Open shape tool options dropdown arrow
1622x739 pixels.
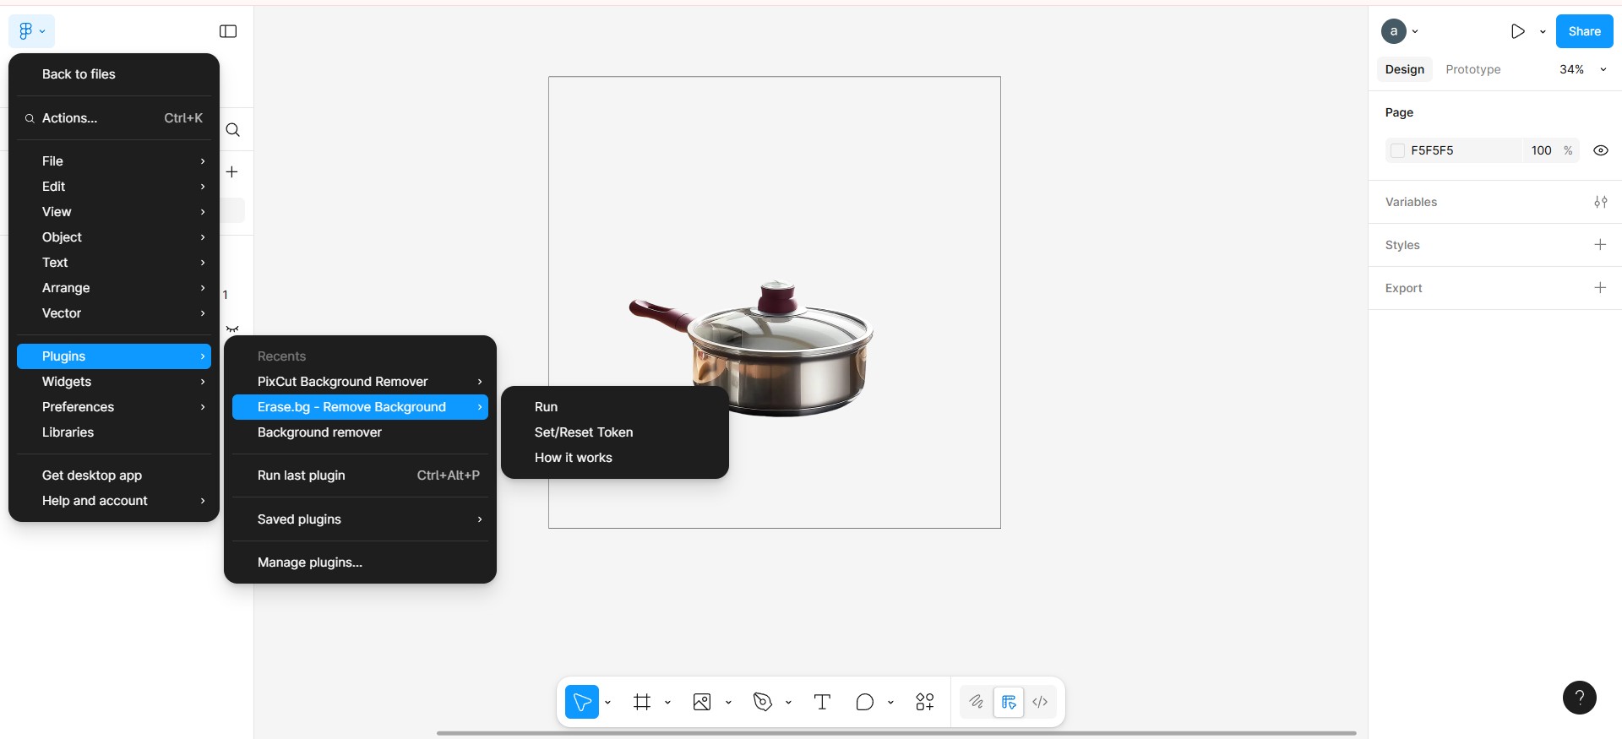coord(728,702)
